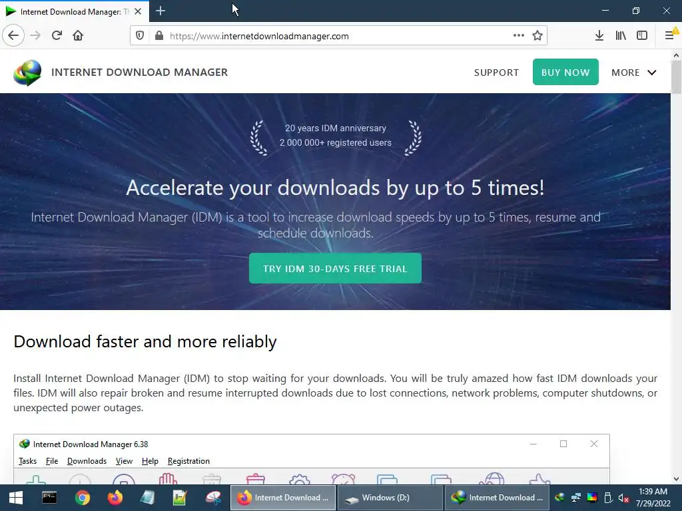Expand the MORE dropdown menu

[634, 73]
